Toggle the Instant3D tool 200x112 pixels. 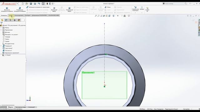click(147, 10)
